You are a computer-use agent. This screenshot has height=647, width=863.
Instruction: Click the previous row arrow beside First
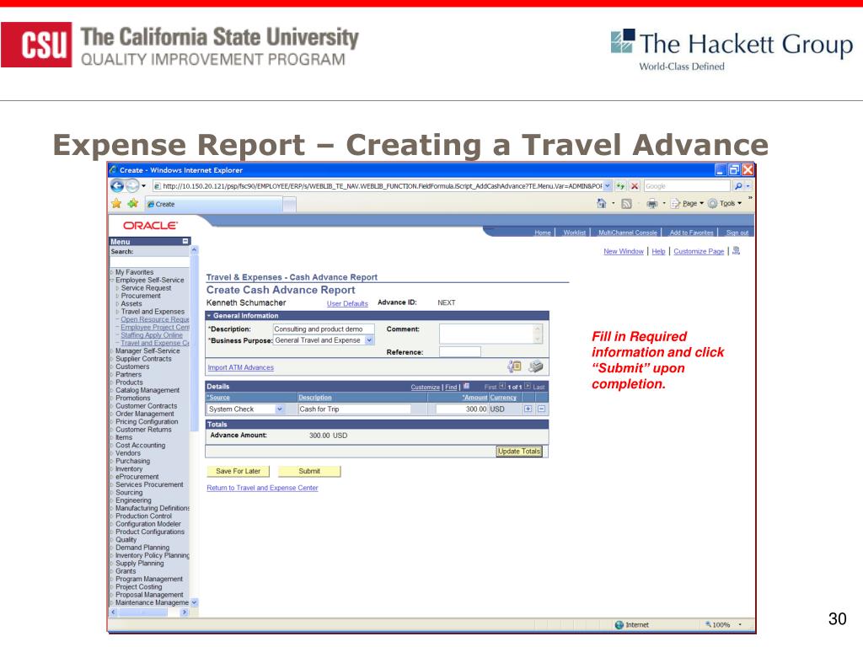(502, 386)
